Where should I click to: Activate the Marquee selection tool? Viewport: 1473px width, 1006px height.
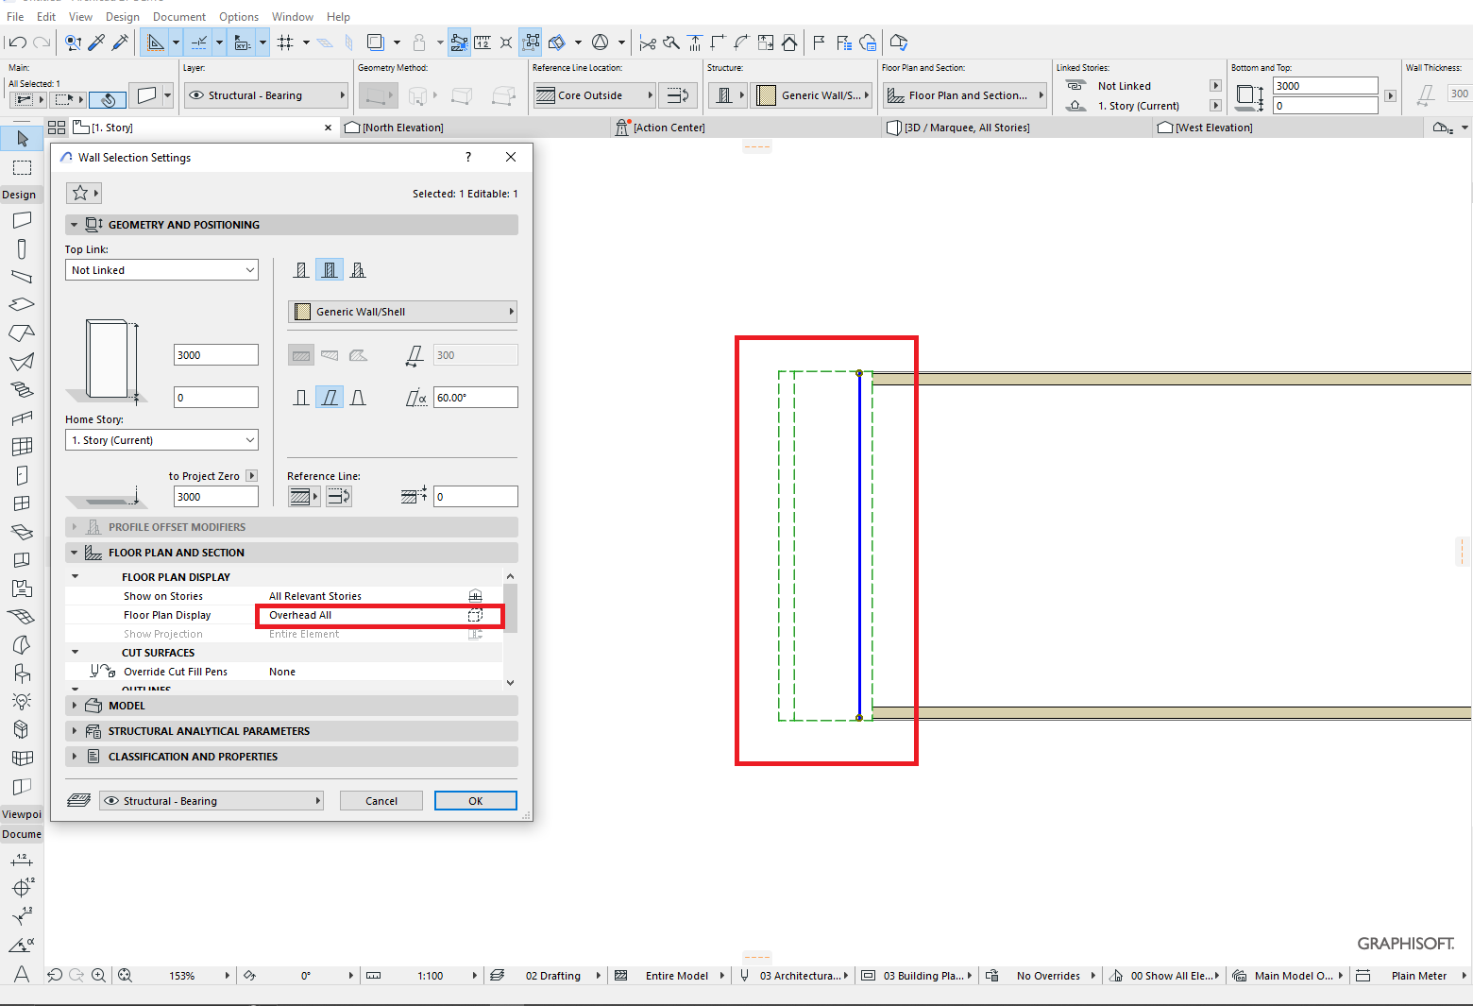tap(21, 167)
